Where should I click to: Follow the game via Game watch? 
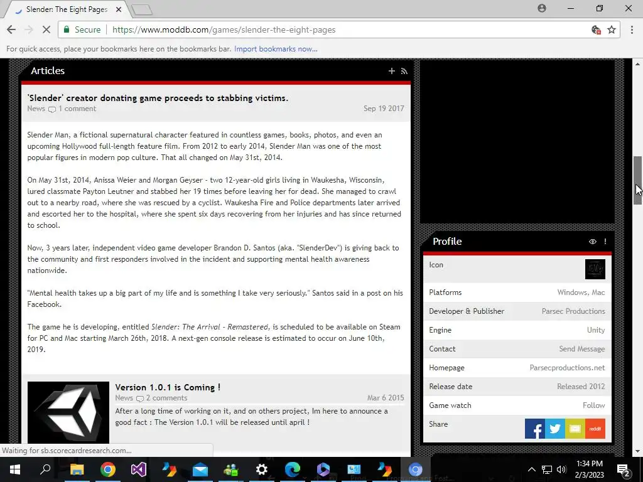pos(593,405)
